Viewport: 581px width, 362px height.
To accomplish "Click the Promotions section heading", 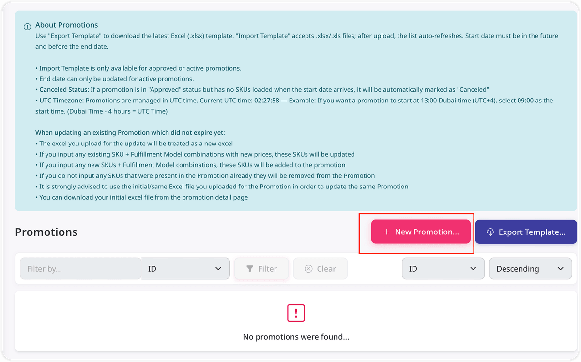I will tap(46, 232).
